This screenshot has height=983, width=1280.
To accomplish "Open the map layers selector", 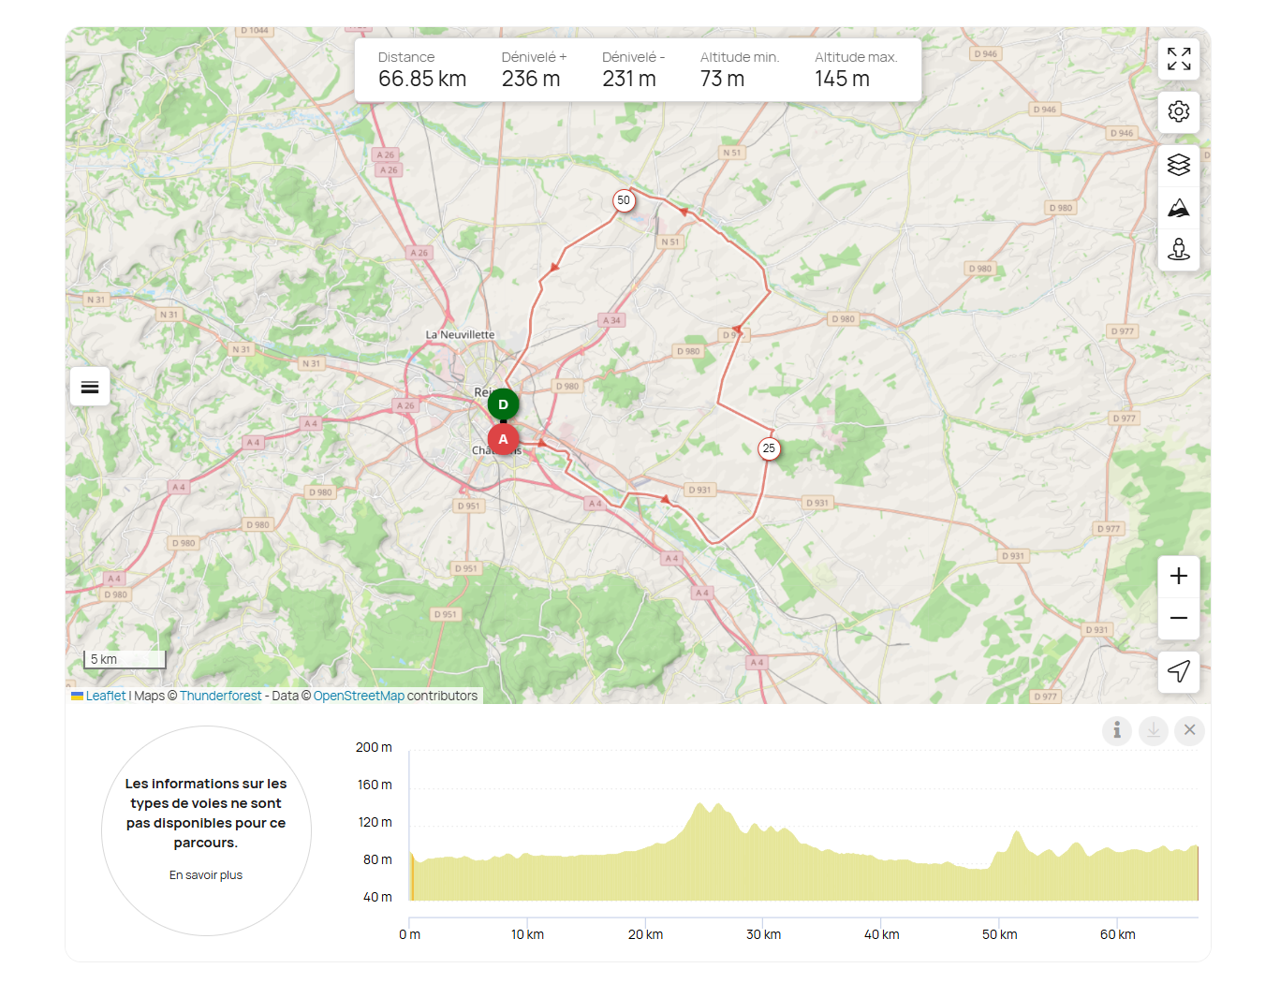I will click(1178, 165).
